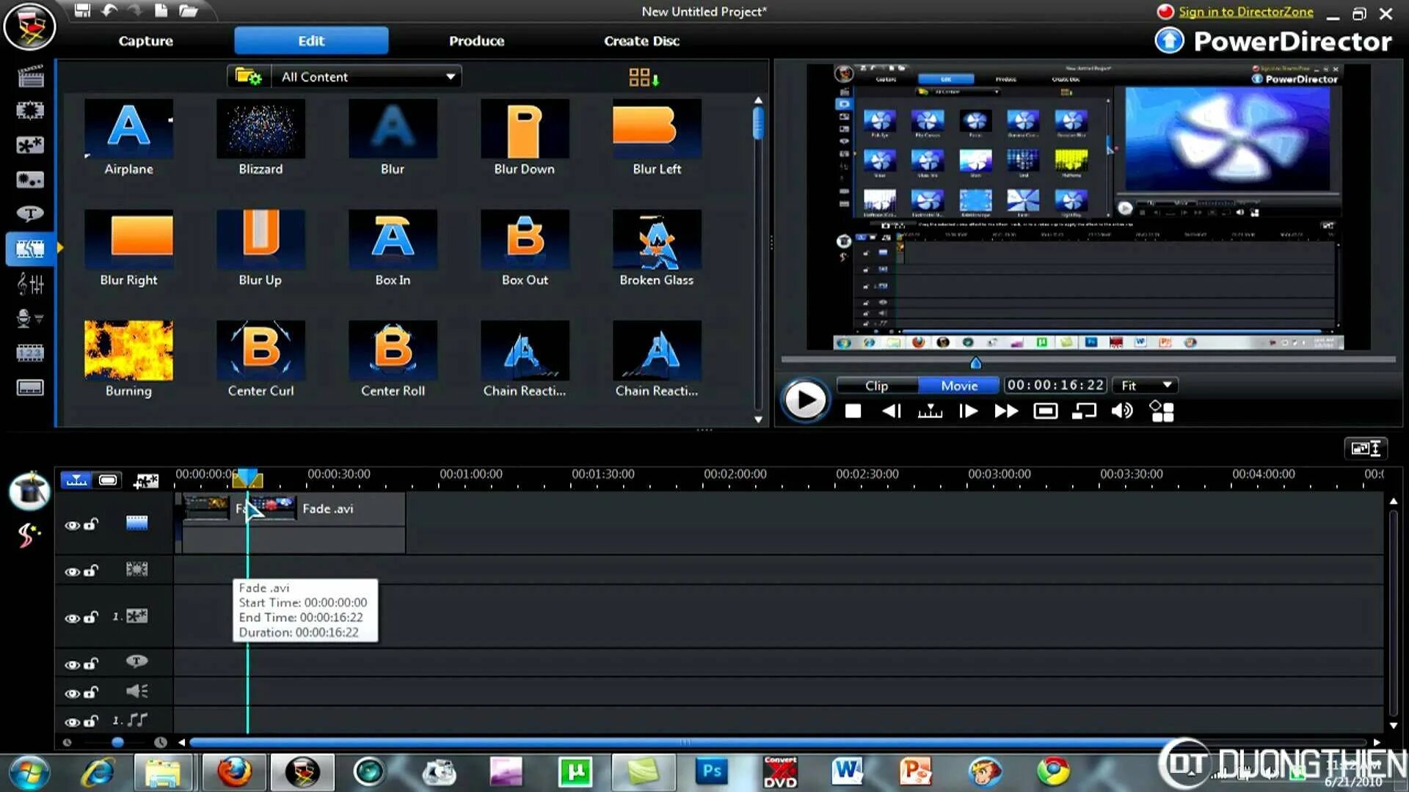
Task: Select the Capture tab in PowerDirector
Action: (145, 40)
